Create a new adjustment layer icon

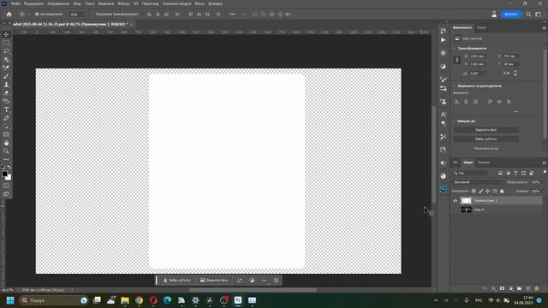(x=511, y=288)
